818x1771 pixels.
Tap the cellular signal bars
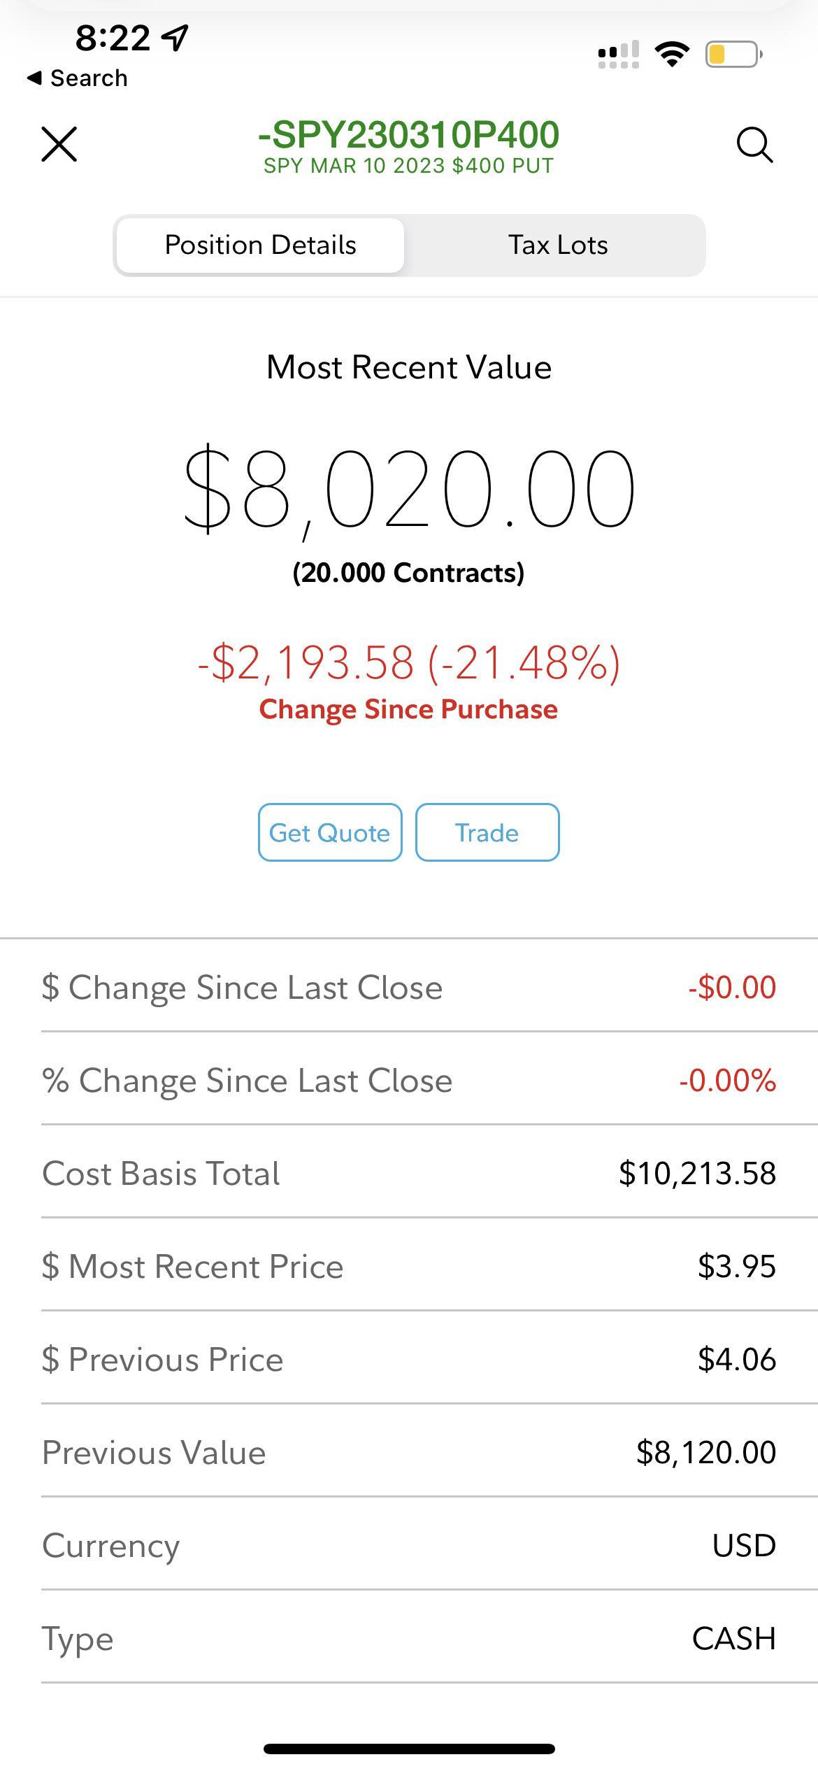coord(619,55)
